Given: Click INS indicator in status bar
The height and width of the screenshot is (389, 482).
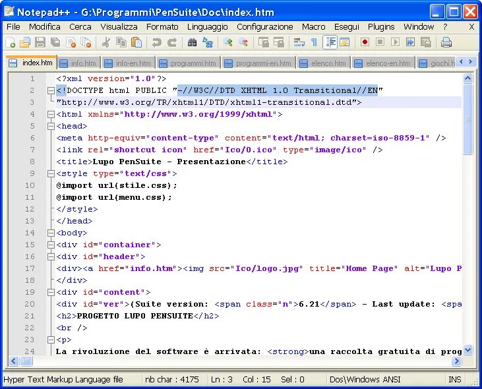Looking at the screenshot, I should pyautogui.click(x=455, y=380).
